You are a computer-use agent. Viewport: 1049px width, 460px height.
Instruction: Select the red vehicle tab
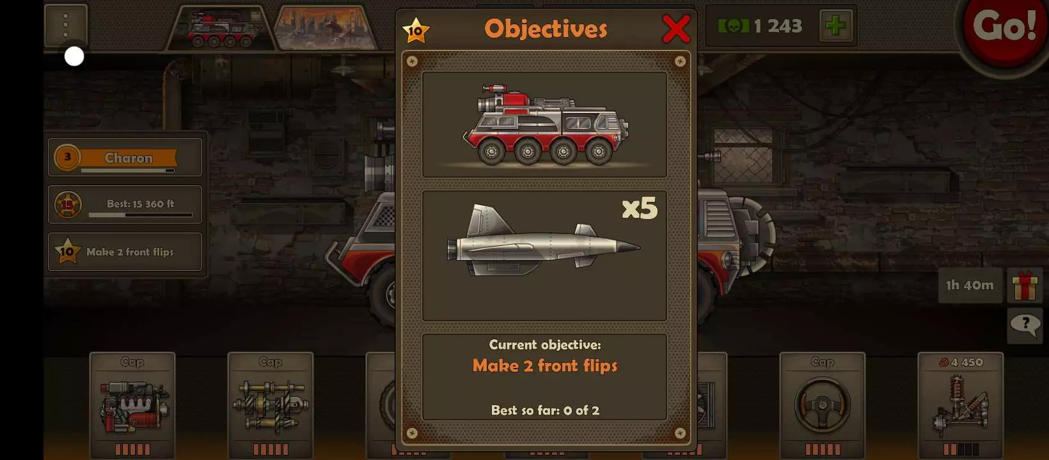click(221, 28)
